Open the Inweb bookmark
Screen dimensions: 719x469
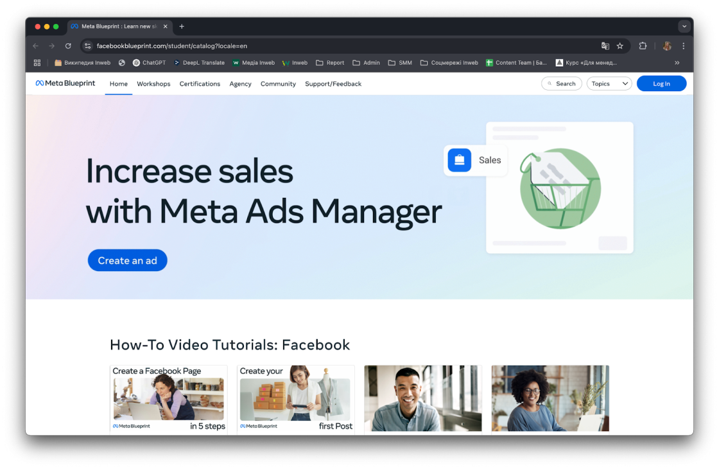click(295, 63)
